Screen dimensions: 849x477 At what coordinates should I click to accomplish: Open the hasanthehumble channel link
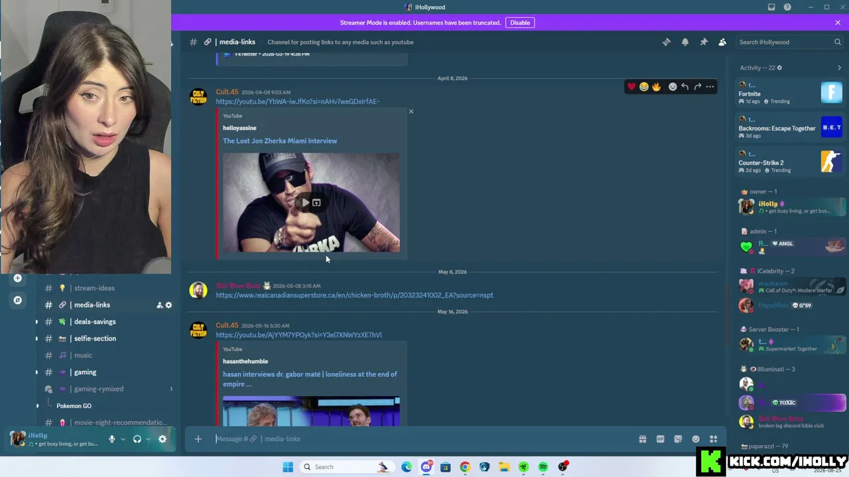click(245, 361)
